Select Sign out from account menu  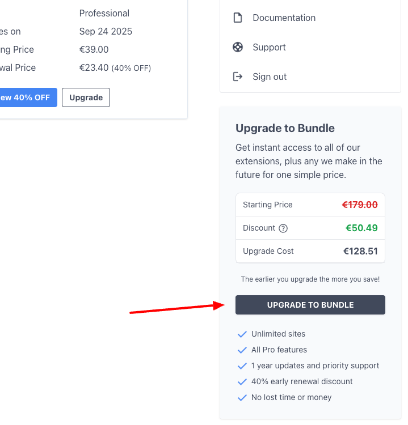point(270,76)
